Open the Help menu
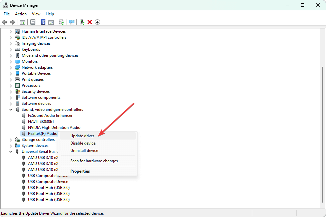 (50, 14)
